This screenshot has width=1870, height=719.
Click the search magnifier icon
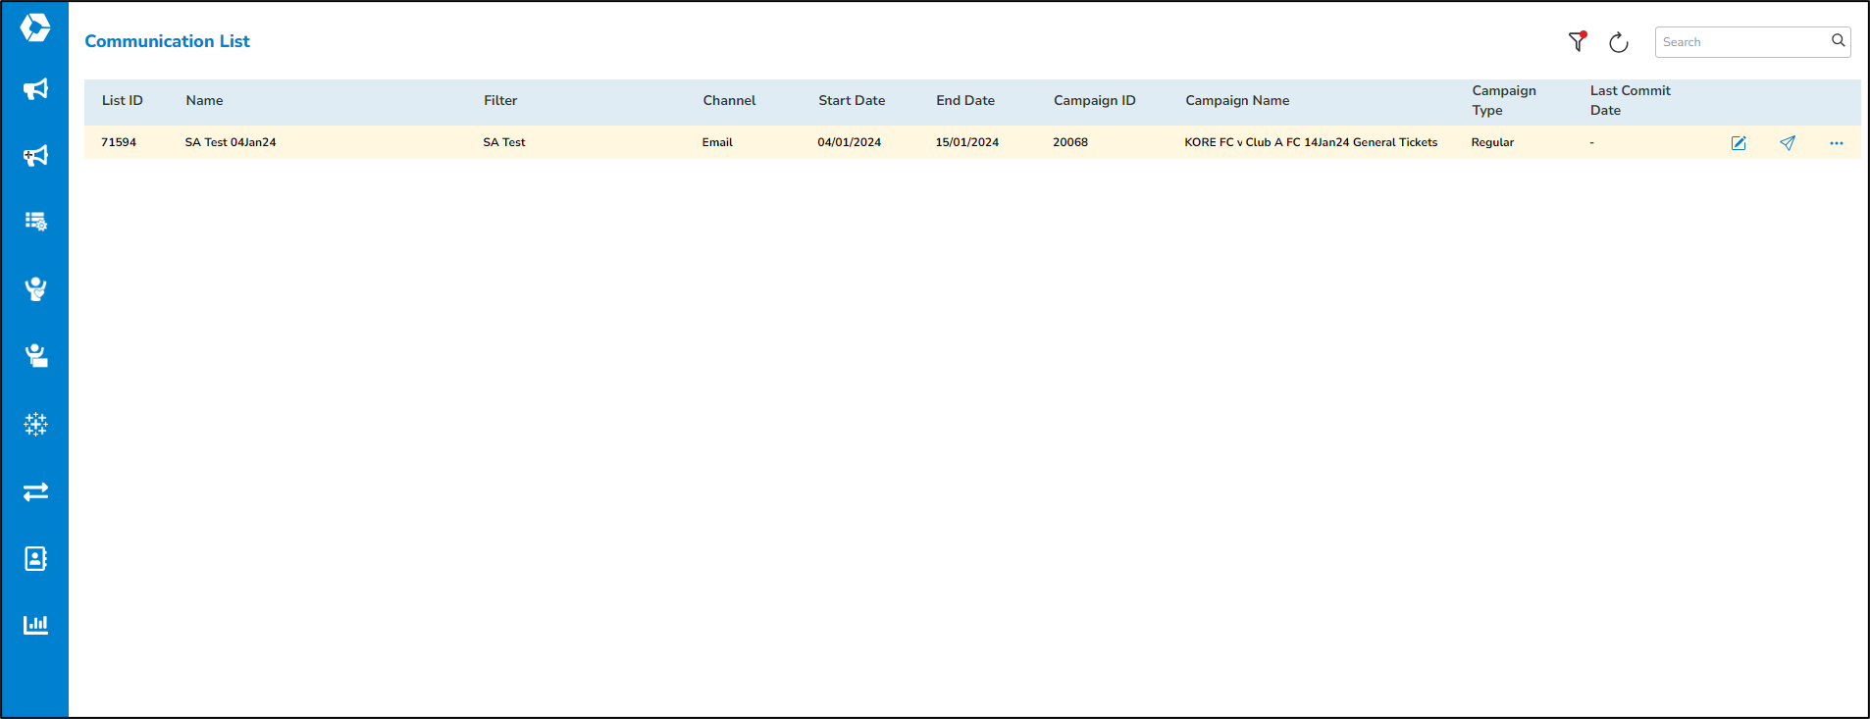1838,41
